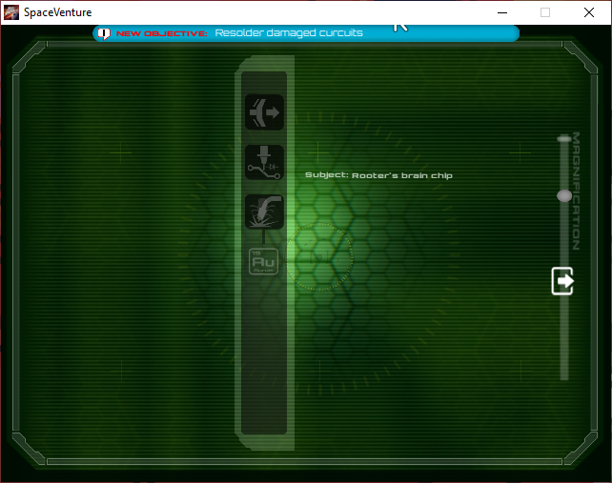
Task: Click the exit arrow icon
Action: coord(562,281)
